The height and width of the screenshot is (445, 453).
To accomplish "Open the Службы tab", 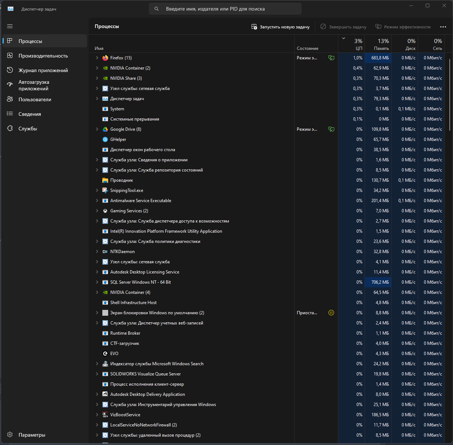I will pos(45,129).
